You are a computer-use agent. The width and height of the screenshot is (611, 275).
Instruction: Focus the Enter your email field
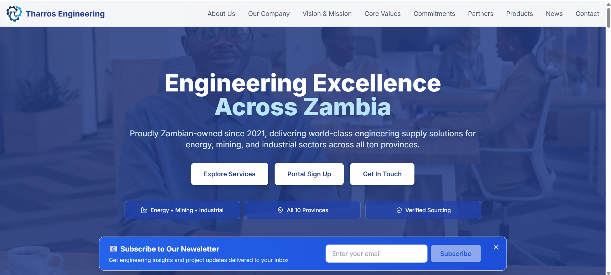click(x=376, y=254)
